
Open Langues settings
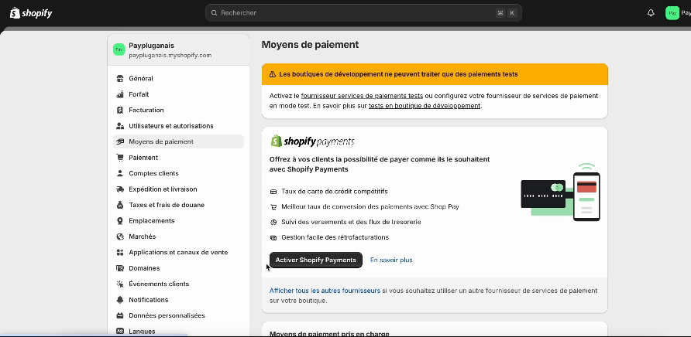coord(178,332)
